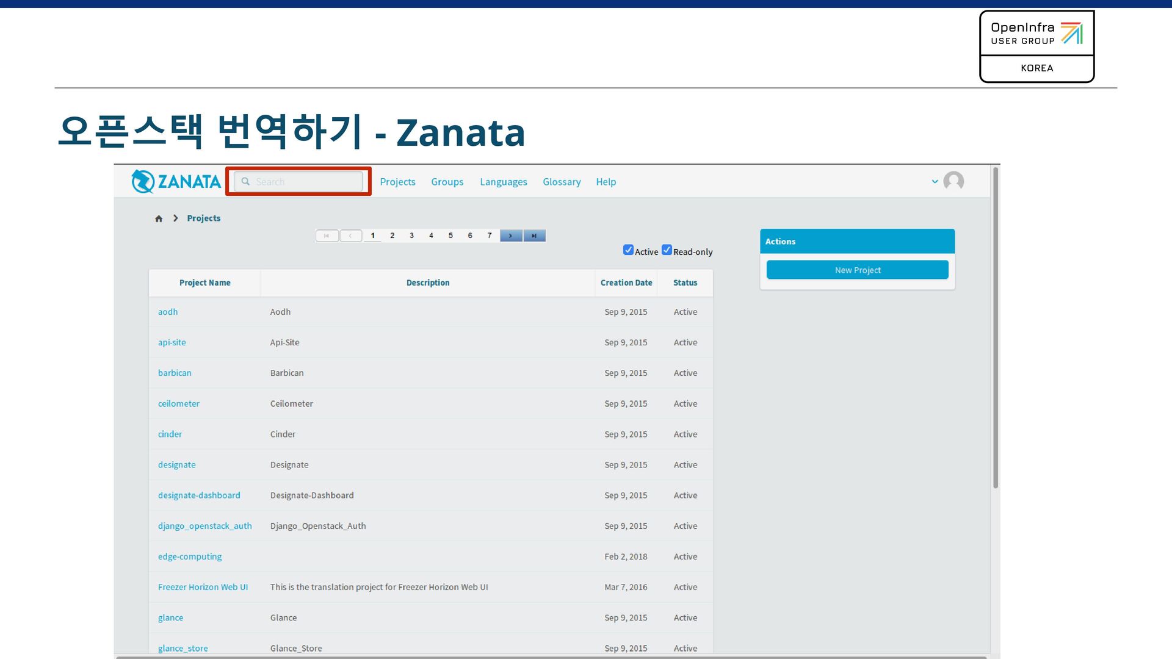The height and width of the screenshot is (659, 1172).
Task: Open the Freezer Horizon Web UI project
Action: coord(203,587)
